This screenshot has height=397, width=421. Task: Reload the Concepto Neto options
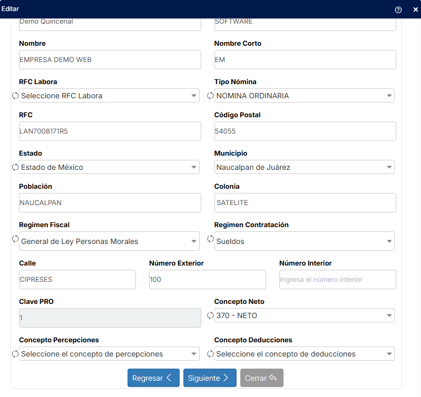(x=211, y=315)
